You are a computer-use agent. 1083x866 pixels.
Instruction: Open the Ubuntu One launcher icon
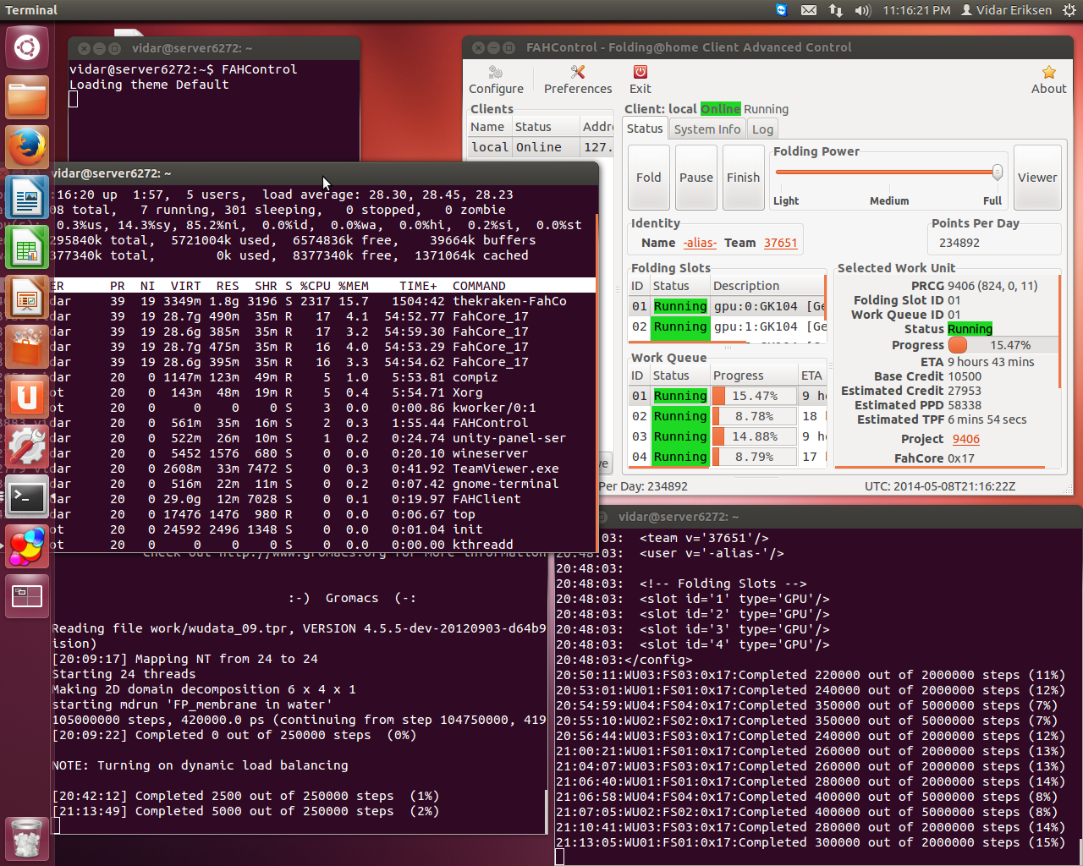27,397
